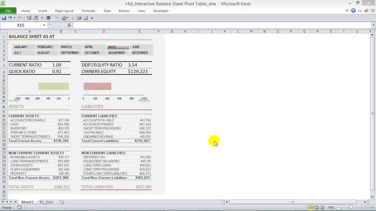Select MARCH slicer button

pyautogui.click(x=71, y=47)
